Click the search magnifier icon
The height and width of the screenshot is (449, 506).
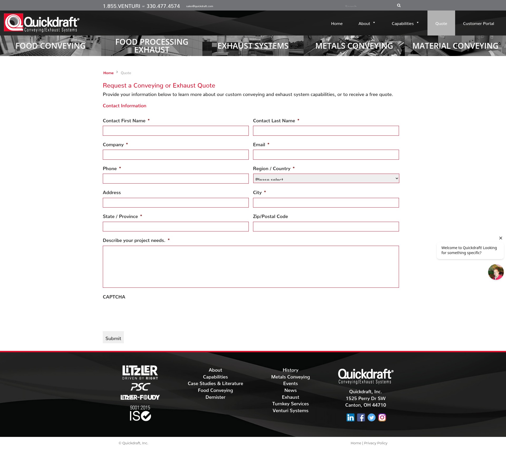pyautogui.click(x=399, y=5)
